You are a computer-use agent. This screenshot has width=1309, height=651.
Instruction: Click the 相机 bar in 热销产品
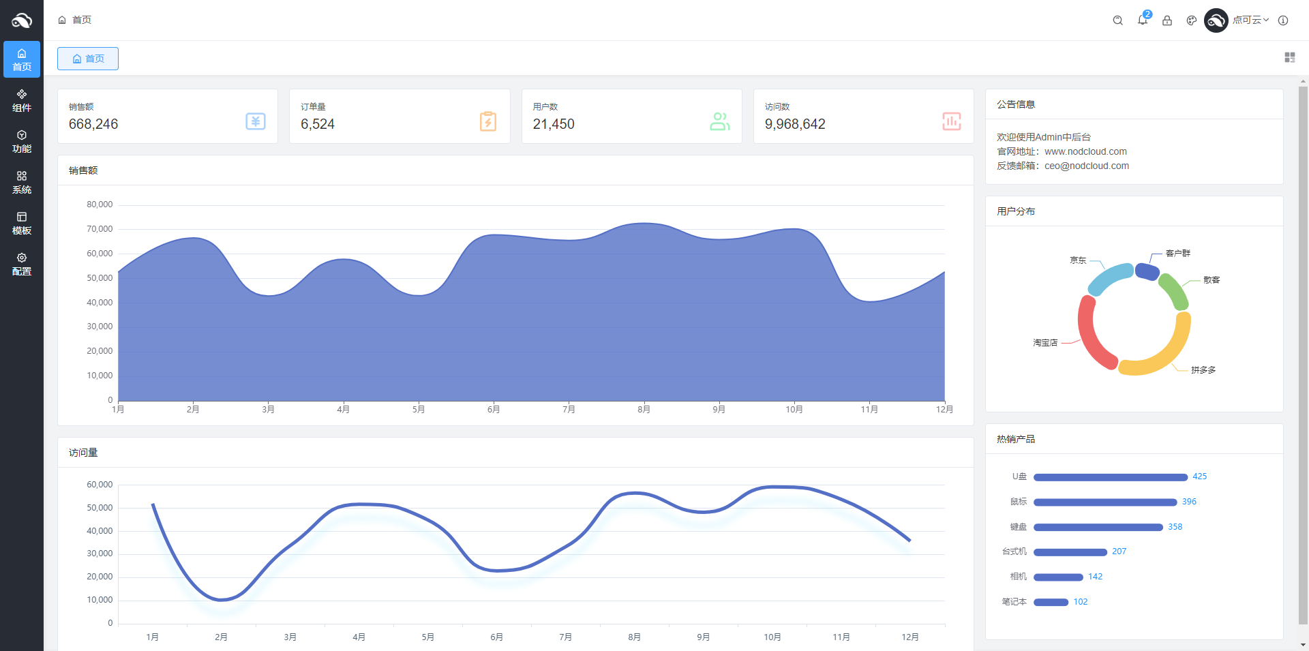pyautogui.click(x=1058, y=577)
